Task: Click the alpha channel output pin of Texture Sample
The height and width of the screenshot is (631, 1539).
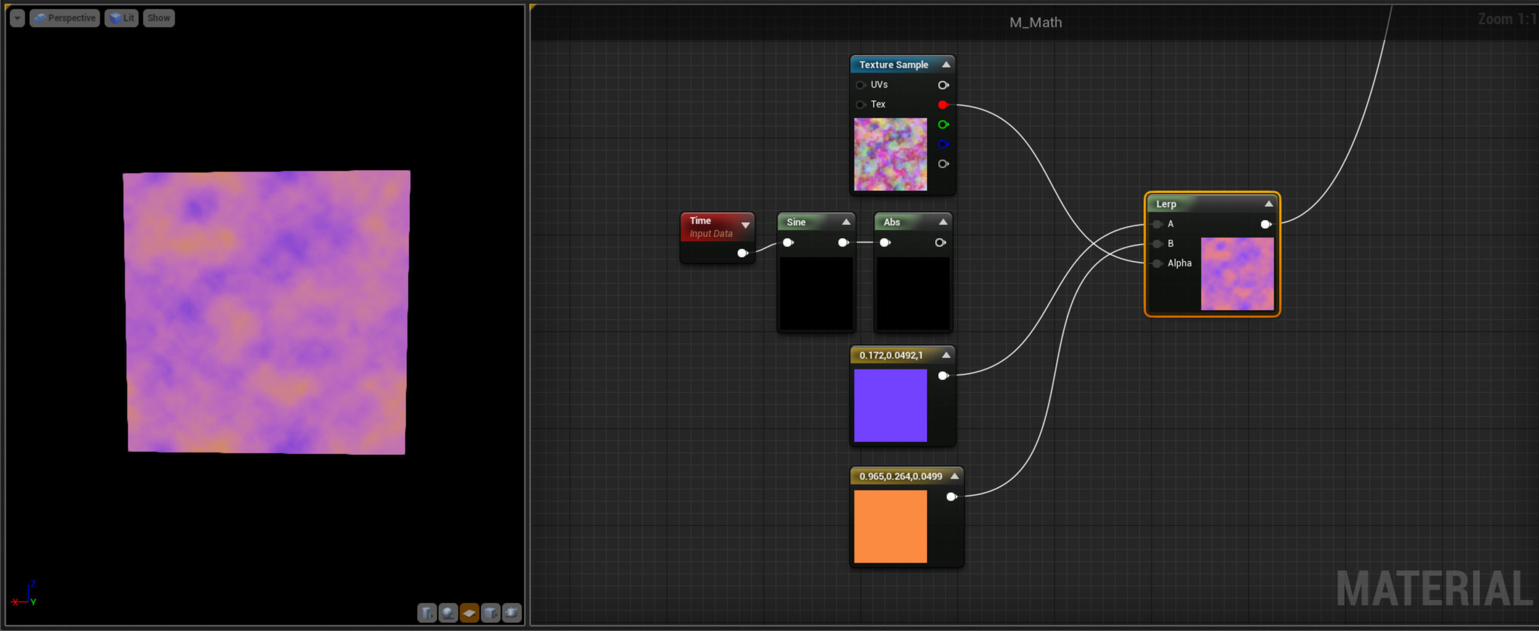Action: point(942,164)
